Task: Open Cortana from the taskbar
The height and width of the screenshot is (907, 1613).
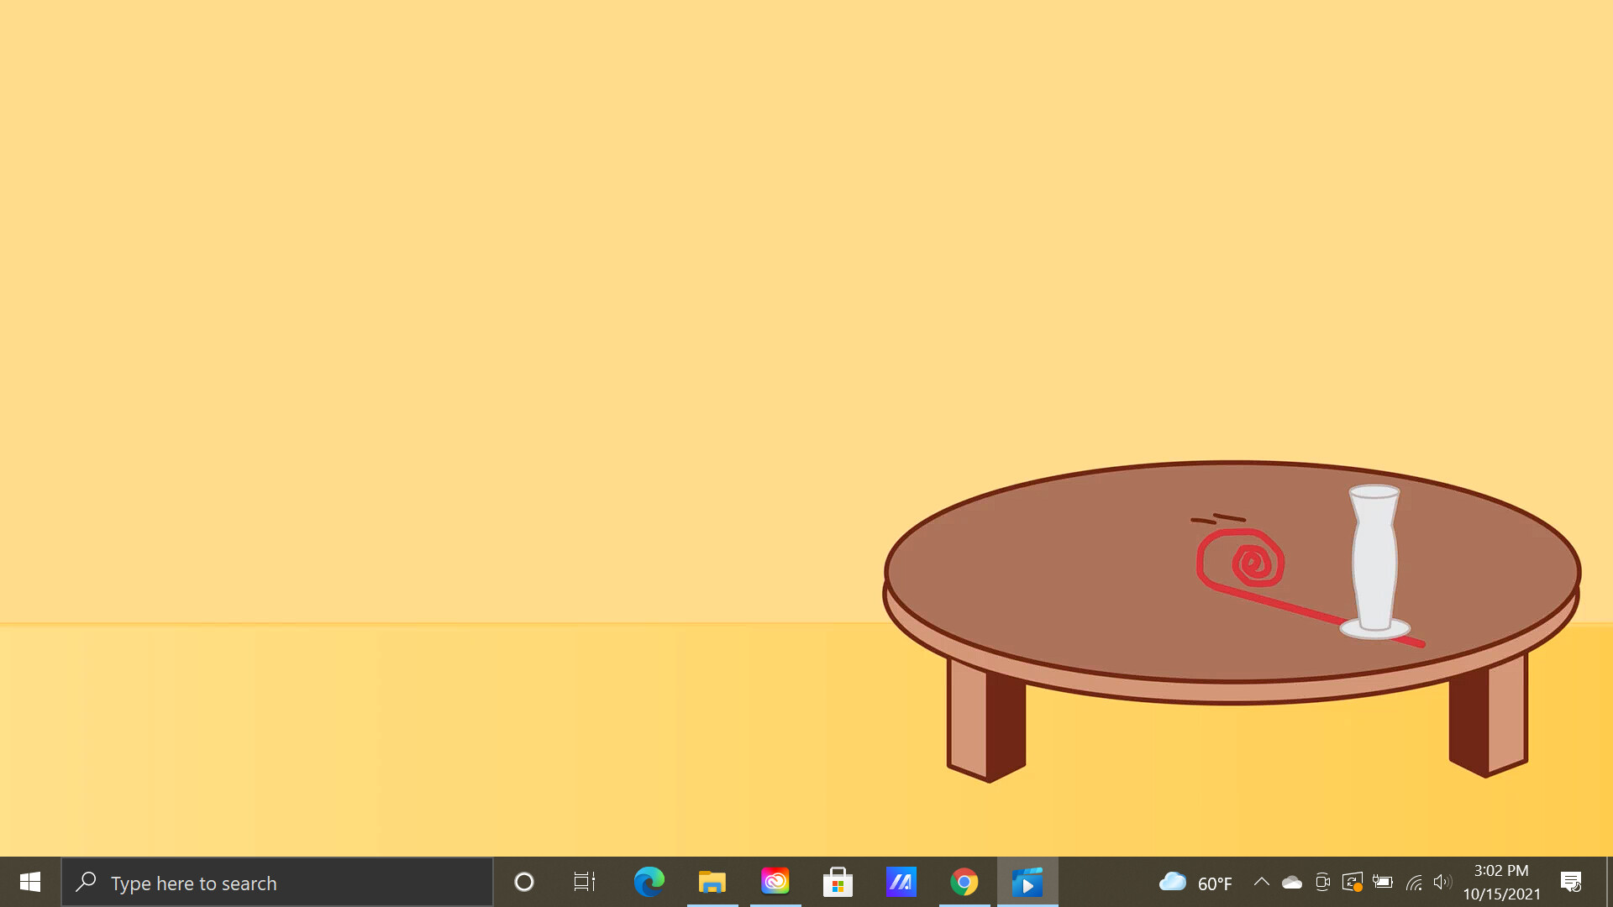Action: [x=524, y=882]
